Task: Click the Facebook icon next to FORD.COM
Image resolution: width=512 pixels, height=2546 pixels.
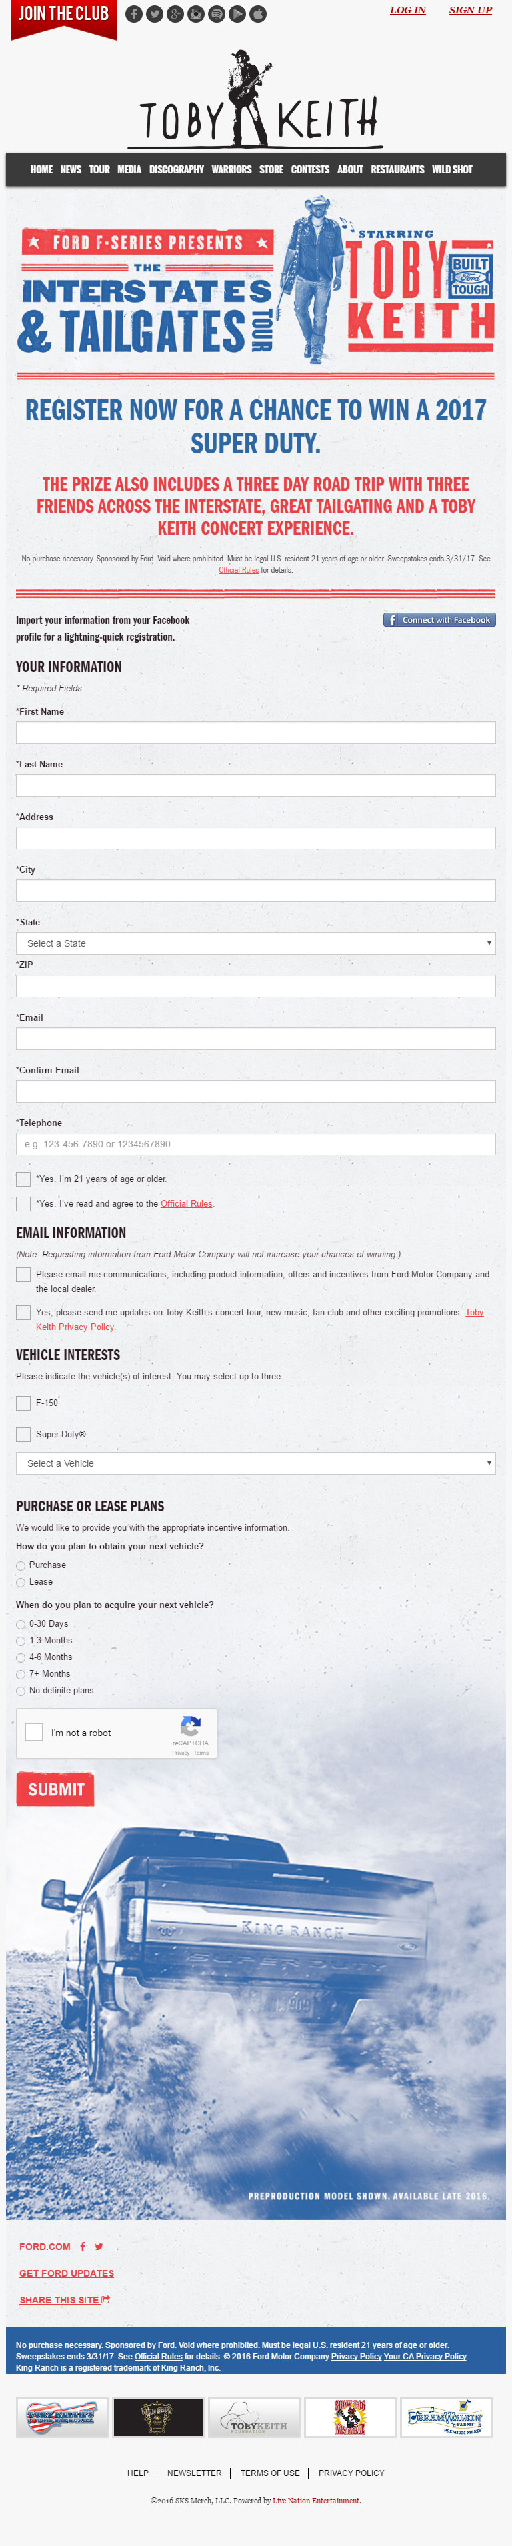Action: click(83, 2247)
